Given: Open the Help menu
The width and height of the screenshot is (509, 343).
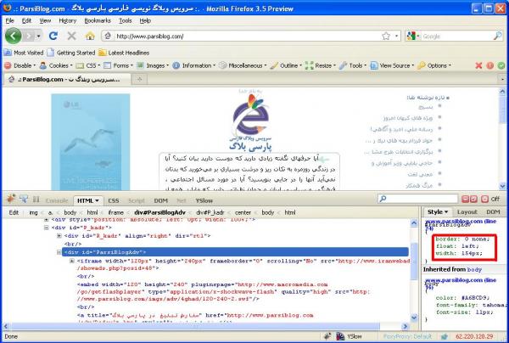Looking at the screenshot, I should click(145, 20).
